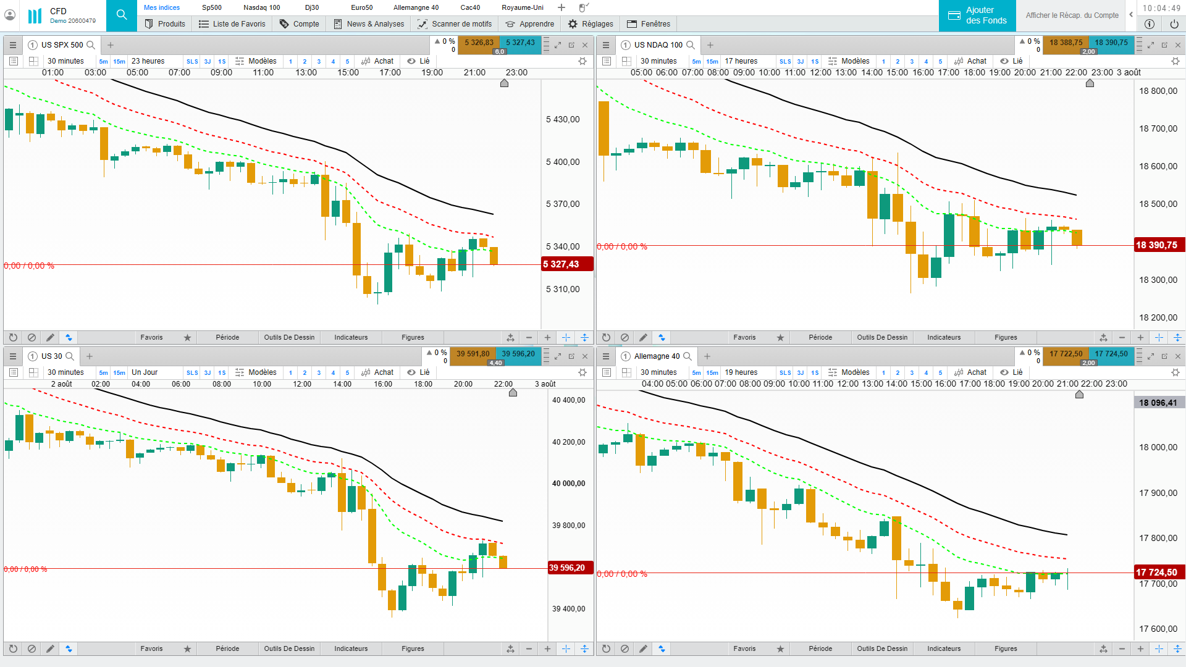Open the 30 minutes timeframe dropdown on NDAQ
1186x667 pixels.
(658, 61)
